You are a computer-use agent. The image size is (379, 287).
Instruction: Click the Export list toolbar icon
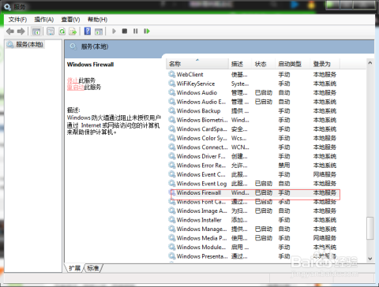coord(73,32)
